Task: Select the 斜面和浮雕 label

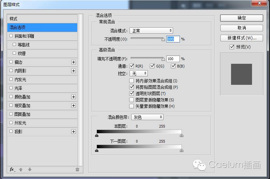Action: pos(24,36)
